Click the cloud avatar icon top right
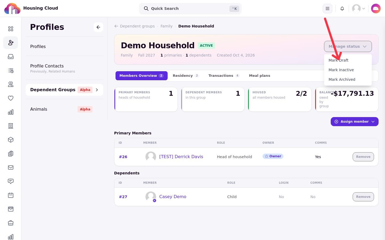Viewport: 385px width, 240px height. pyautogui.click(x=376, y=9)
